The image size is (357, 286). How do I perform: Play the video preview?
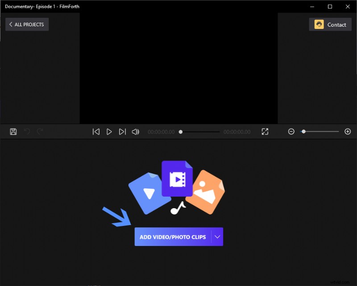pyautogui.click(x=109, y=131)
